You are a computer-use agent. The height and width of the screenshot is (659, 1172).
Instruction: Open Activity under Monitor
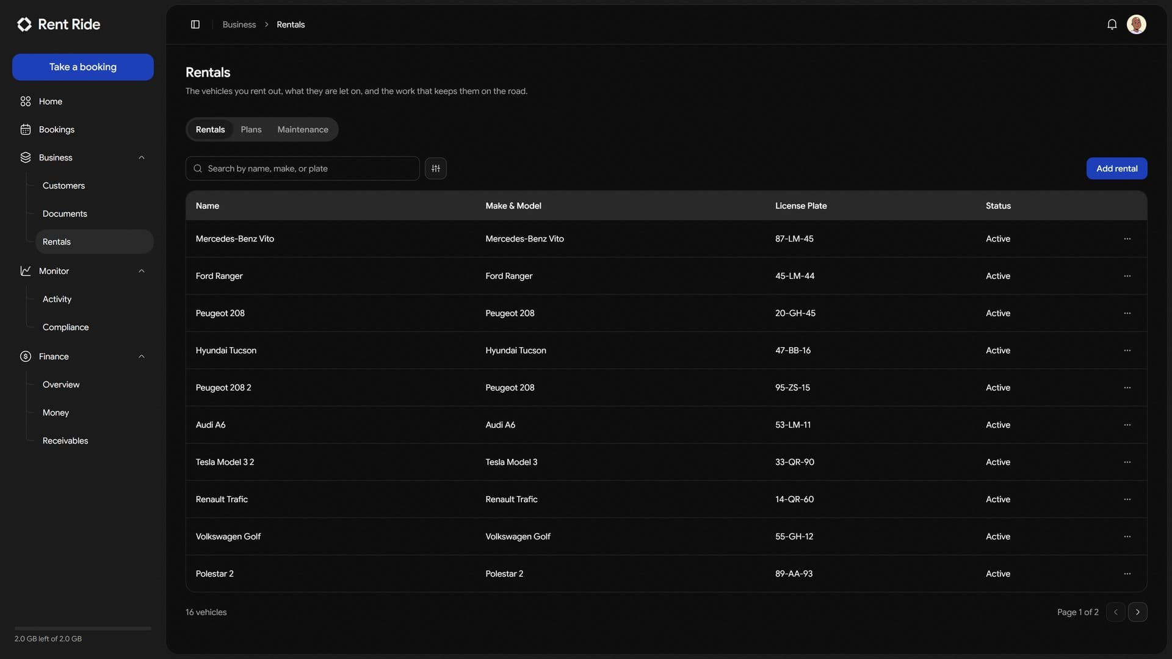(95, 299)
